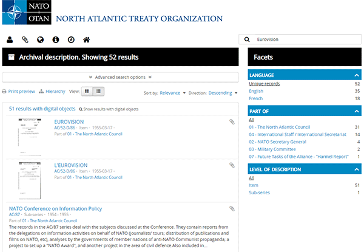Open the L'EUROVISION document thumbnail
The image size is (364, 252).
(x=30, y=180)
